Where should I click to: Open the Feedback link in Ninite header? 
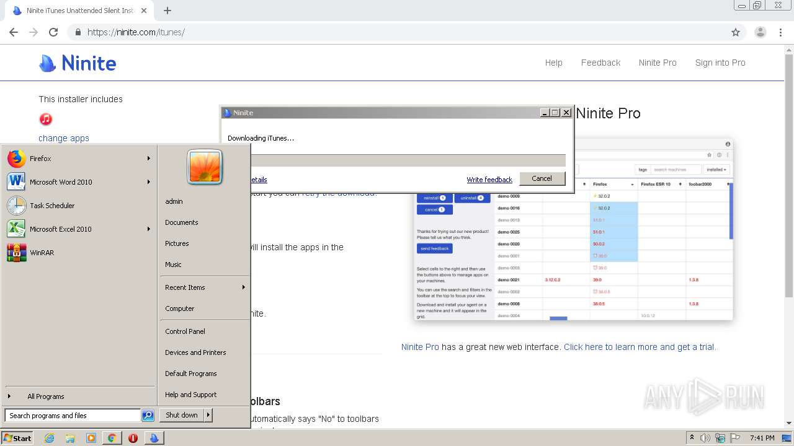600,63
